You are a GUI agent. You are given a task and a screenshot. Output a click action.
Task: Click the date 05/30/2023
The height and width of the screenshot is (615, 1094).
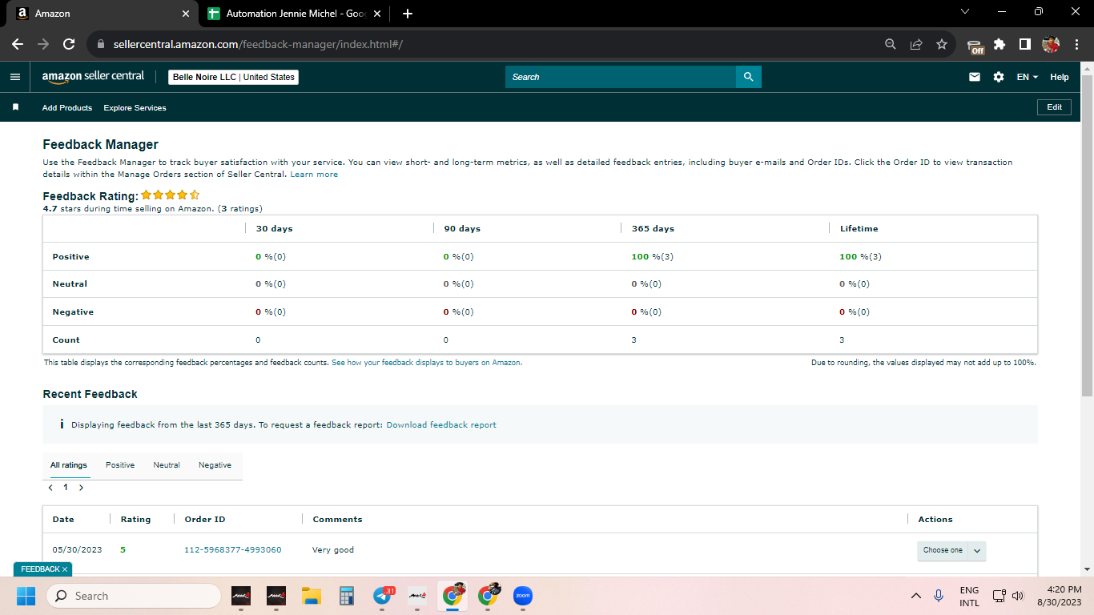(77, 550)
